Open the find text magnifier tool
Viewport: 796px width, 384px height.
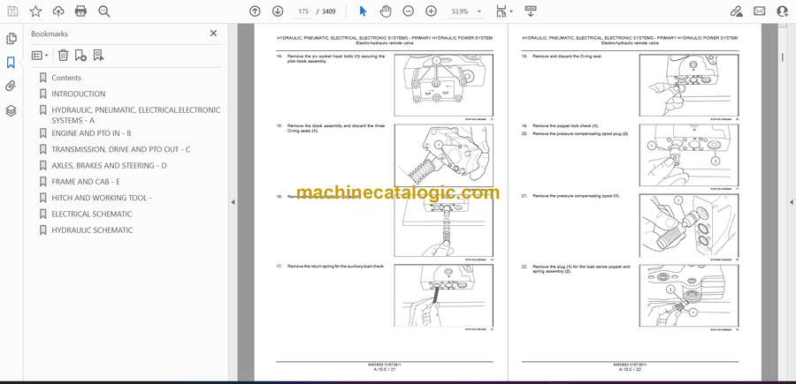click(x=104, y=11)
